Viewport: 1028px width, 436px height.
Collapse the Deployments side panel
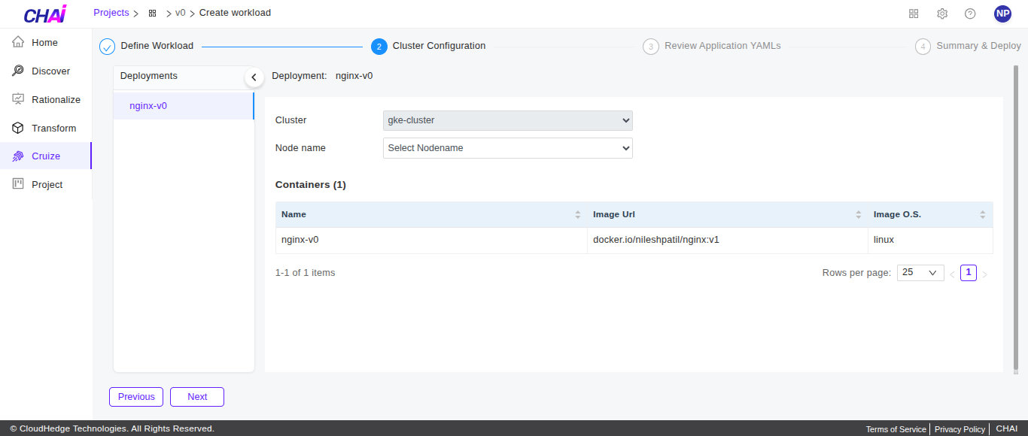pos(254,77)
